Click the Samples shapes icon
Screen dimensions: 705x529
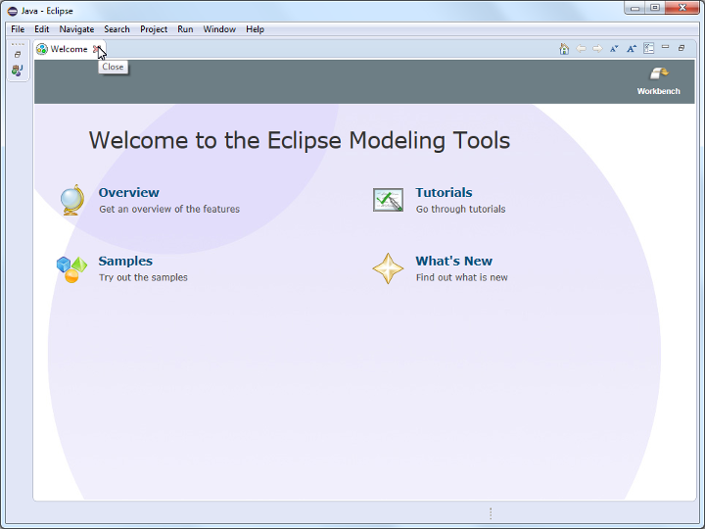(x=72, y=268)
